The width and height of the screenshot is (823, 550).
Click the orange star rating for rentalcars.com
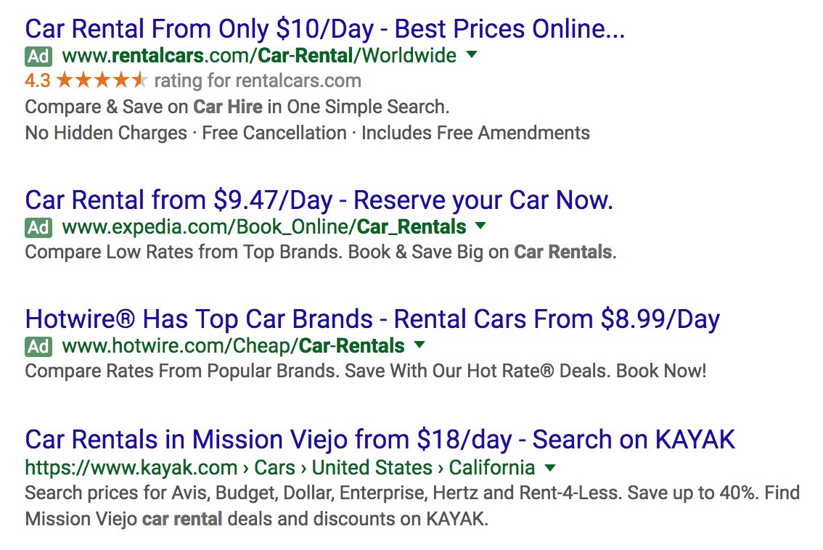tap(102, 81)
